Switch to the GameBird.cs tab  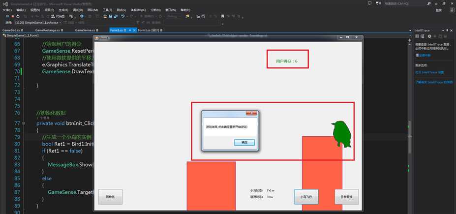pyautogui.click(x=12, y=30)
